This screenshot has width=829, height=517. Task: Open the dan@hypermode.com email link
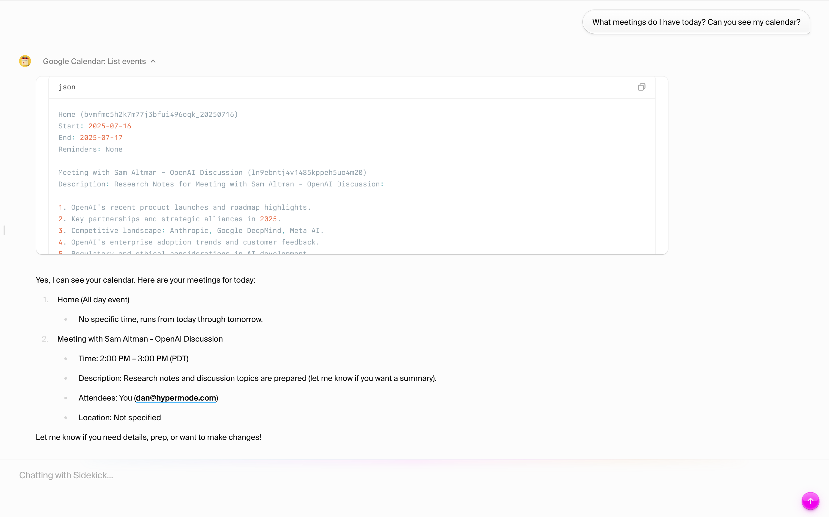(x=176, y=398)
